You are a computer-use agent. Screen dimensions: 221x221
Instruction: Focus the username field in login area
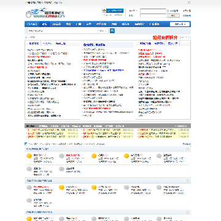pyautogui.click(x=153, y=11)
